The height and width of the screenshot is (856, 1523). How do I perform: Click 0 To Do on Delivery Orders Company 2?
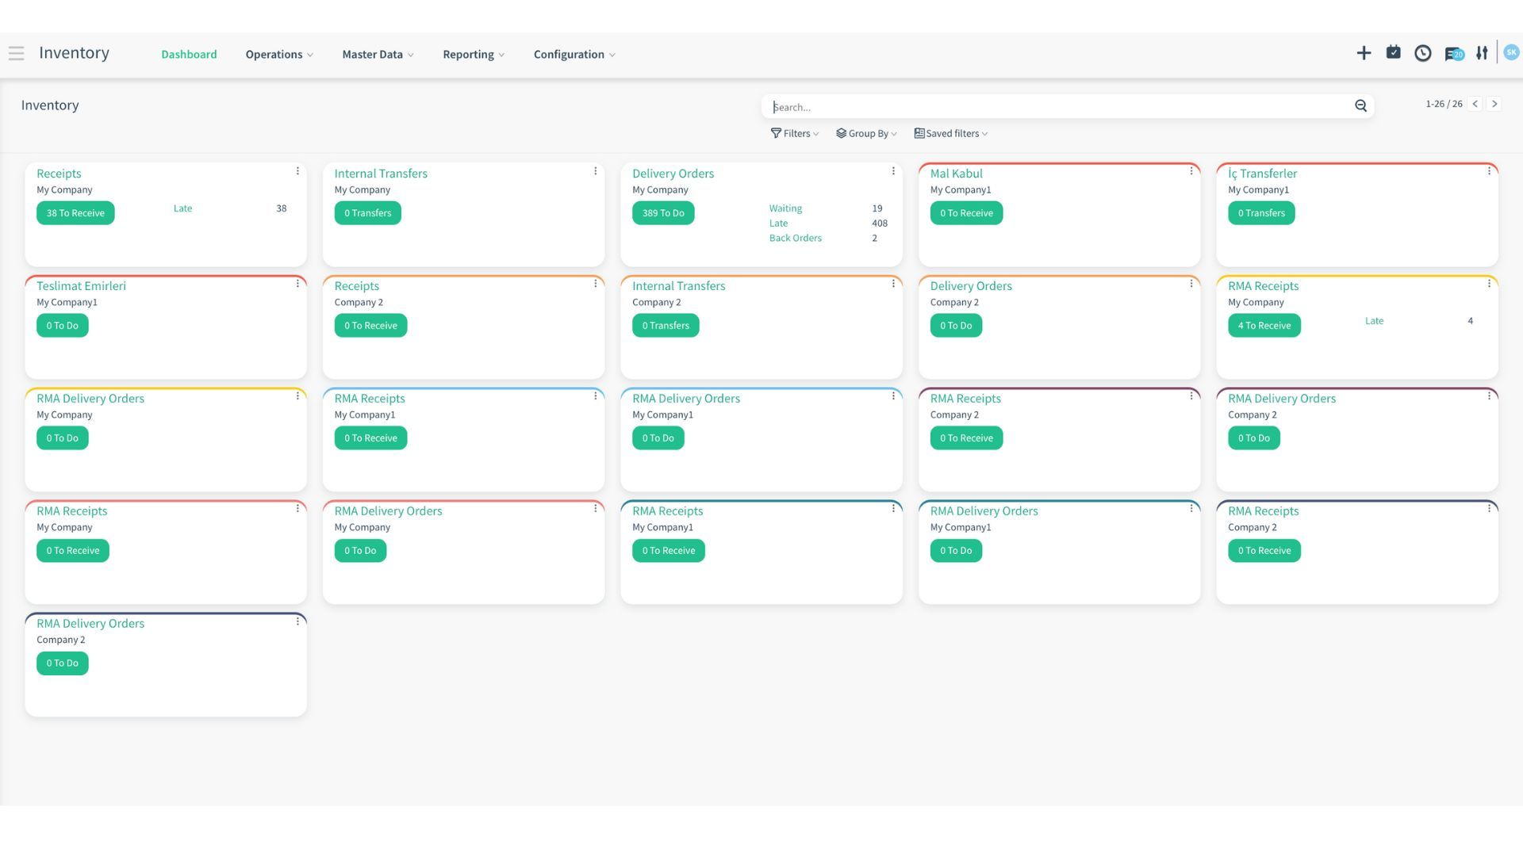tap(956, 326)
